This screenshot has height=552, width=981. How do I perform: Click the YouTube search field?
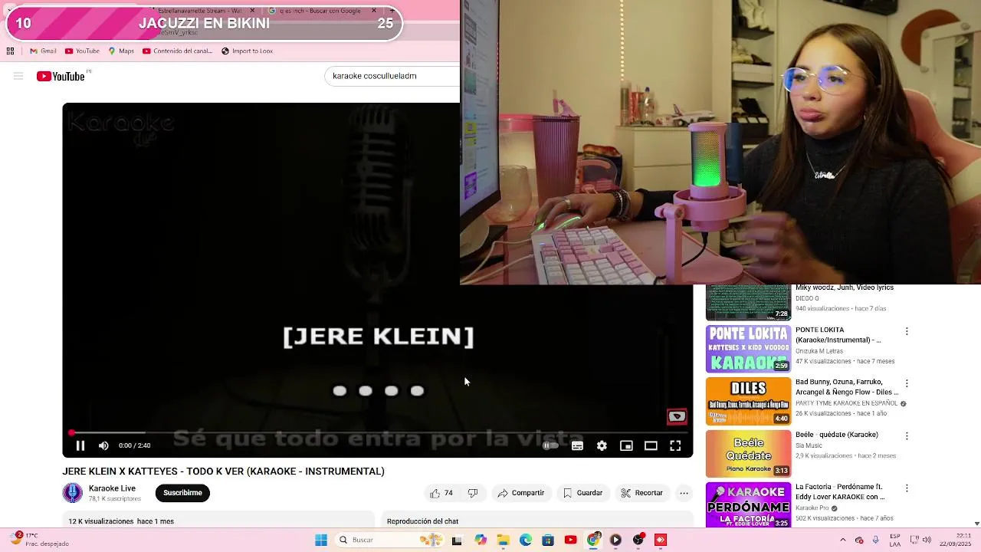(392, 76)
